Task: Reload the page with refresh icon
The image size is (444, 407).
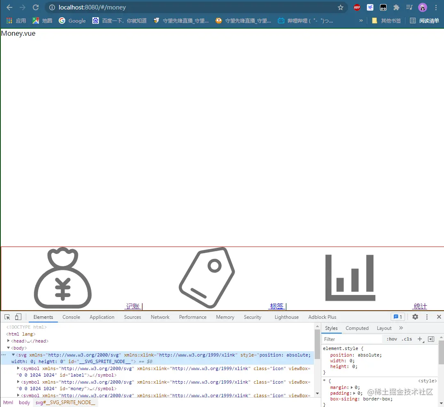Action: click(36, 7)
